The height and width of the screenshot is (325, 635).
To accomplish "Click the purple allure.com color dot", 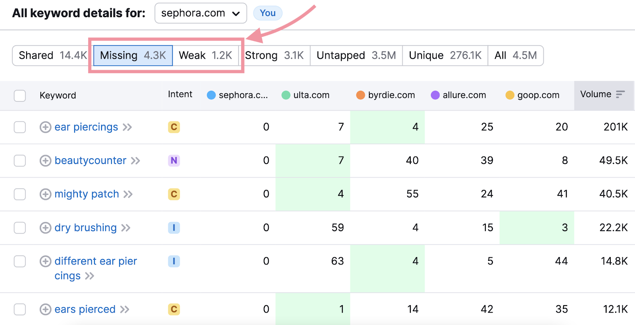I will coord(435,95).
